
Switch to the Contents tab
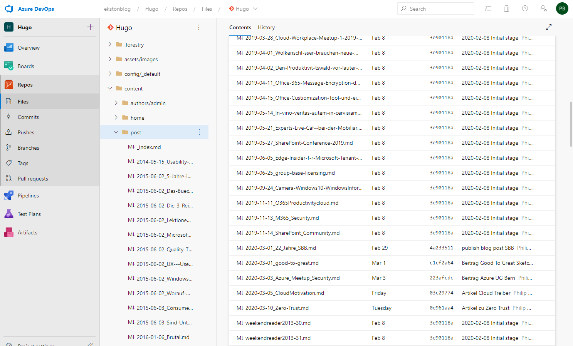pyautogui.click(x=240, y=27)
